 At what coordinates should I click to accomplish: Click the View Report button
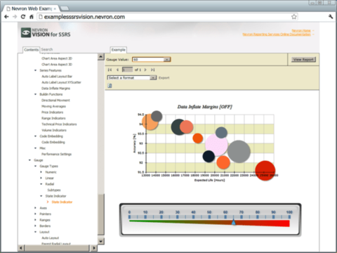[303, 60]
